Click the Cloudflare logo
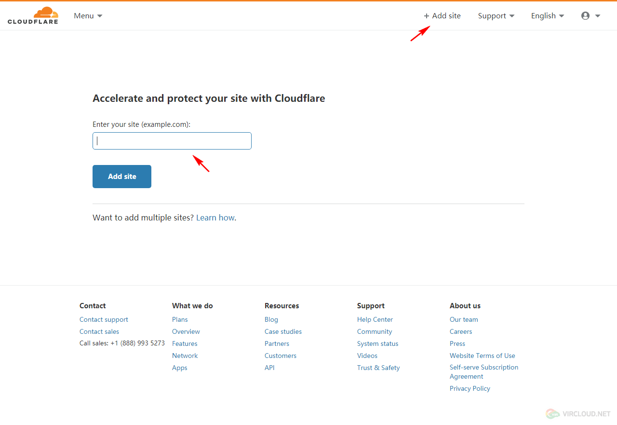Viewport: 617px width, 425px height. pyautogui.click(x=33, y=15)
